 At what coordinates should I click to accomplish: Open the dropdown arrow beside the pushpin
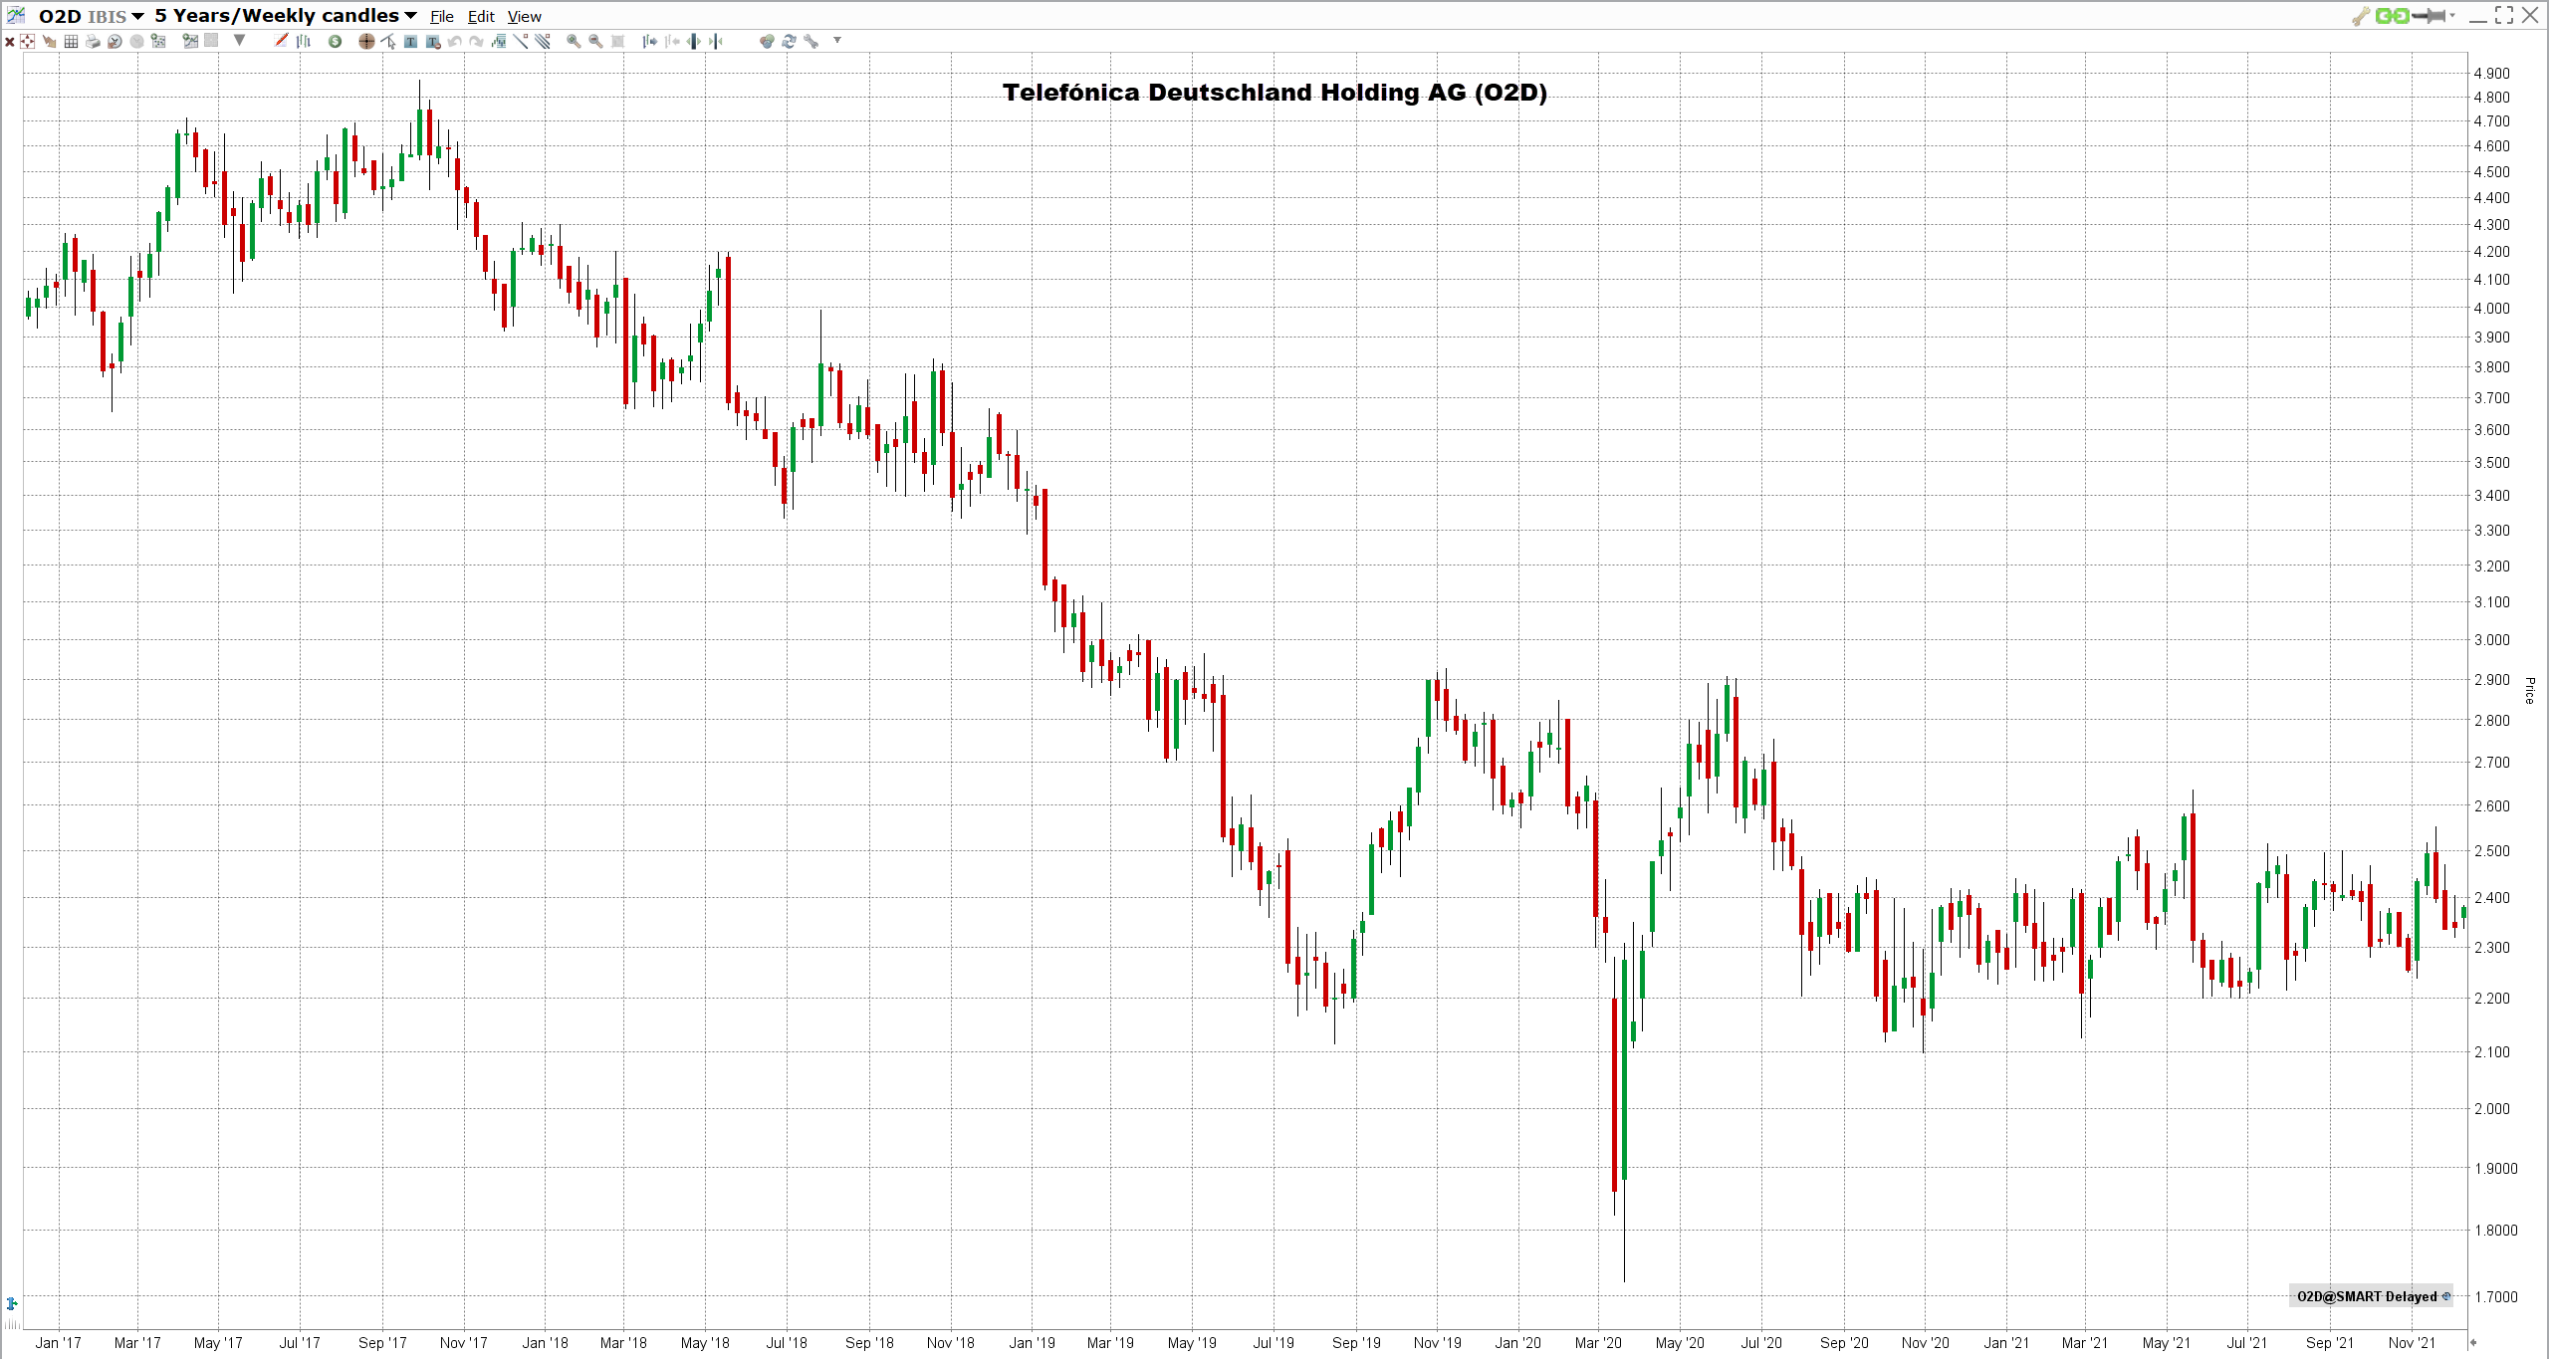2452,15
